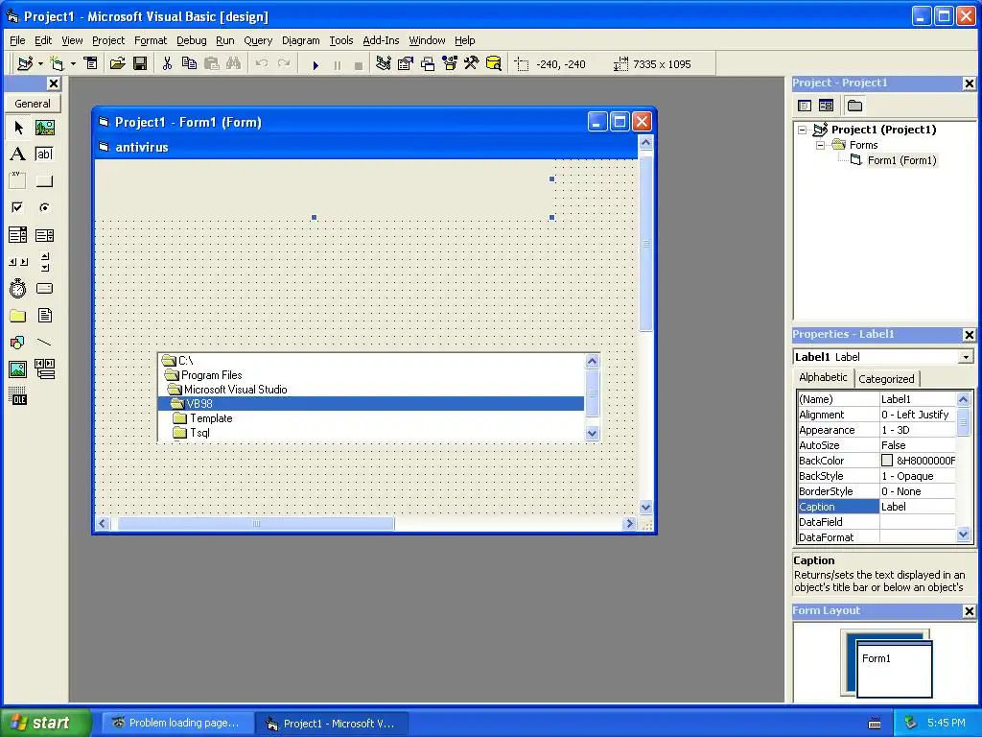Open the Project menu
The image size is (982, 737).
point(108,40)
